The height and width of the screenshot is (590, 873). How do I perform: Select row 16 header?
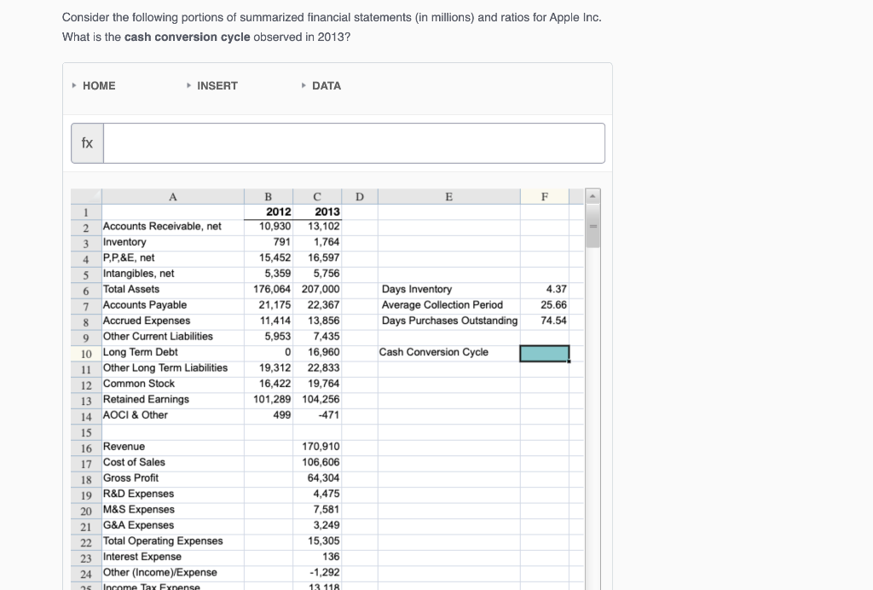[86, 448]
